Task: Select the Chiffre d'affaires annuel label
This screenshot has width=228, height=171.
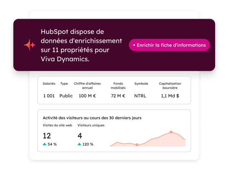Action: [87, 86]
